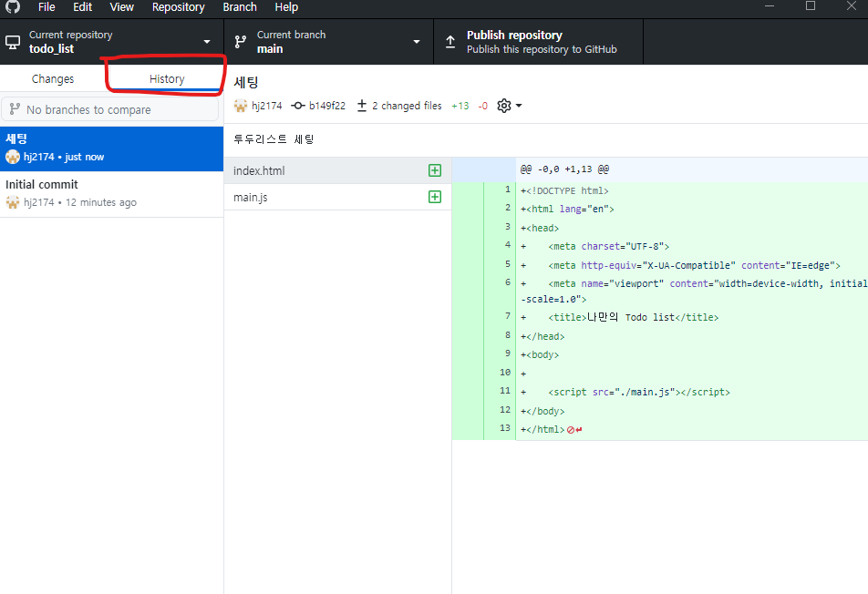The width and height of the screenshot is (868, 594).
Task: Open the File menu
Action: 46,7
